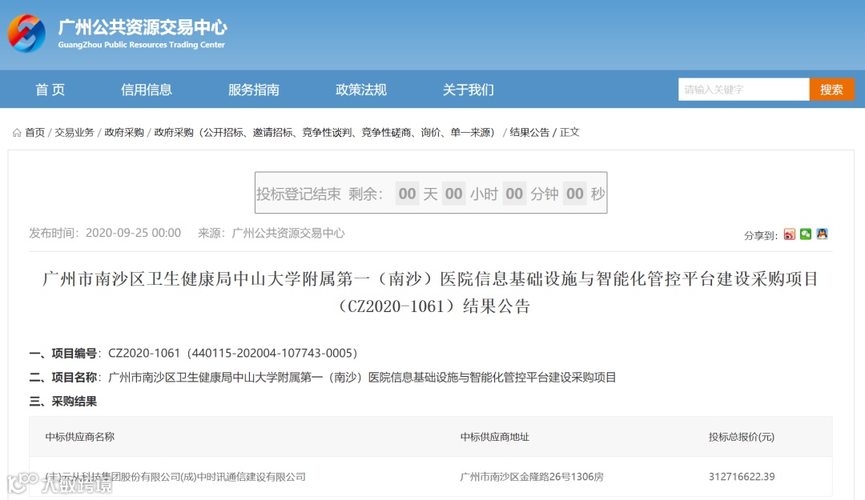The image size is (865, 500).
Task: Open the 首页 navigation menu item
Action: tap(50, 90)
